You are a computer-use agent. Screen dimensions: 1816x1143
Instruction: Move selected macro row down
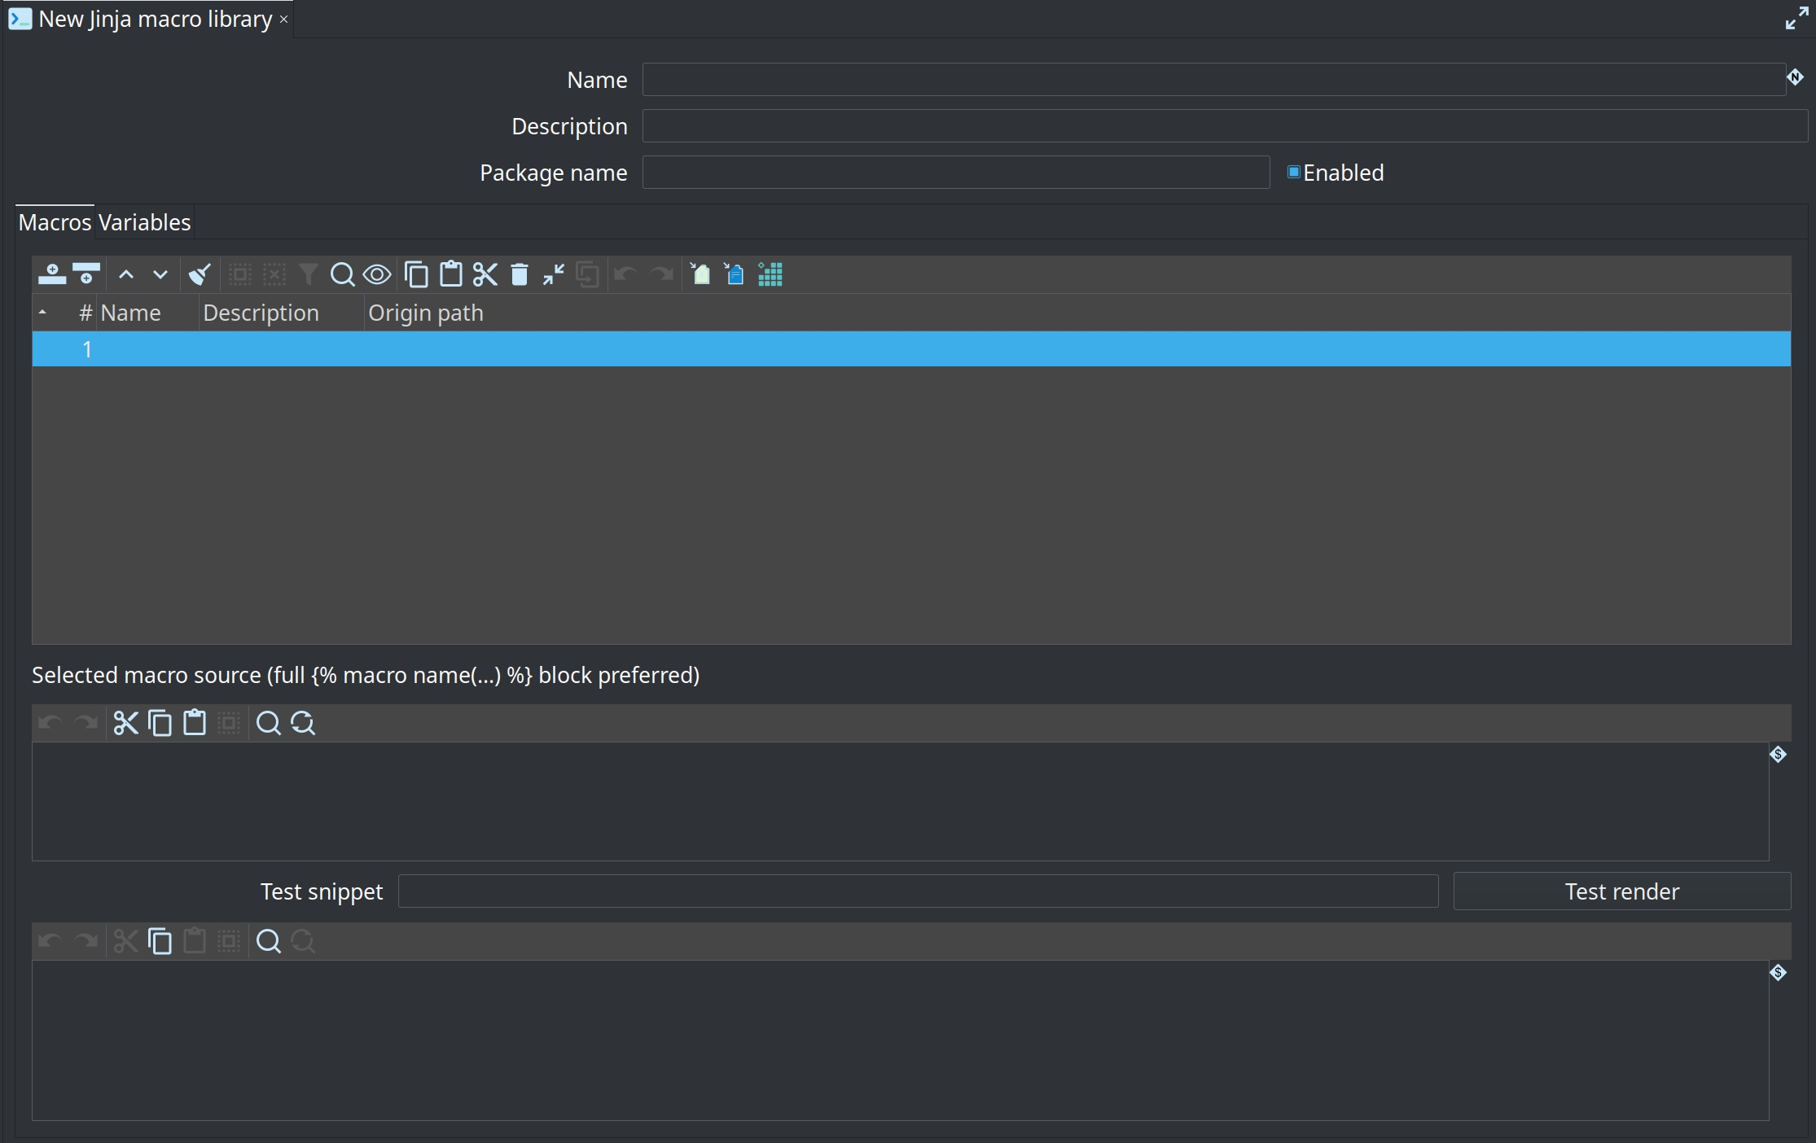pyautogui.click(x=160, y=274)
